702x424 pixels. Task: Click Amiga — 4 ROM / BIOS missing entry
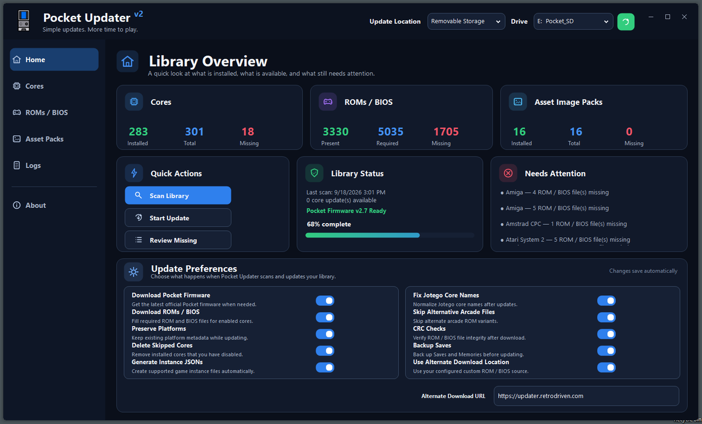[x=554, y=192]
